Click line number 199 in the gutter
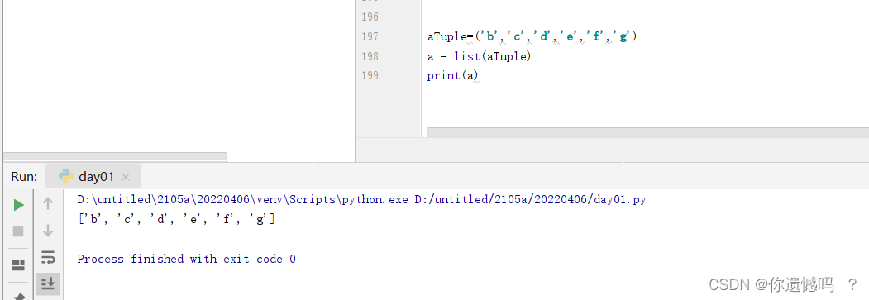This screenshot has width=869, height=300. point(370,75)
